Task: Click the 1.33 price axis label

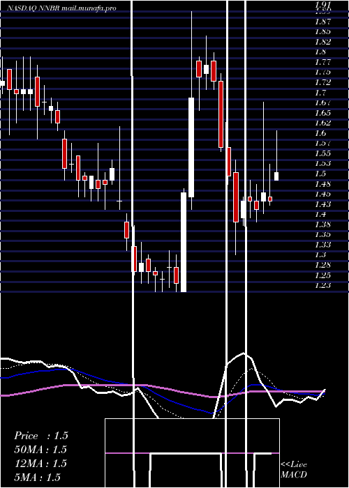Action: point(322,245)
